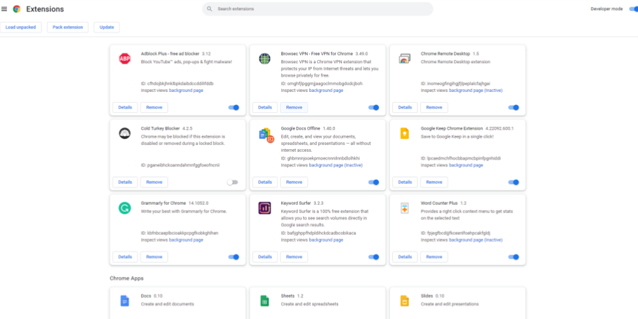Open Details for Grammarly for Chrome

(x=125, y=256)
